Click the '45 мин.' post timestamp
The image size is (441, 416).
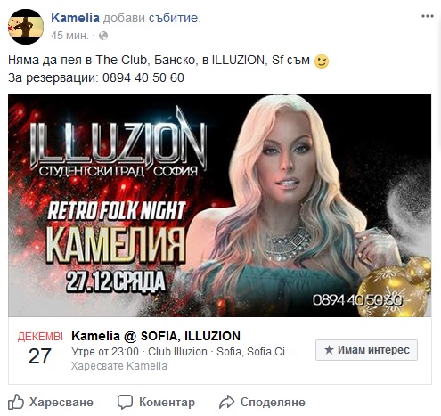pyautogui.click(x=69, y=36)
